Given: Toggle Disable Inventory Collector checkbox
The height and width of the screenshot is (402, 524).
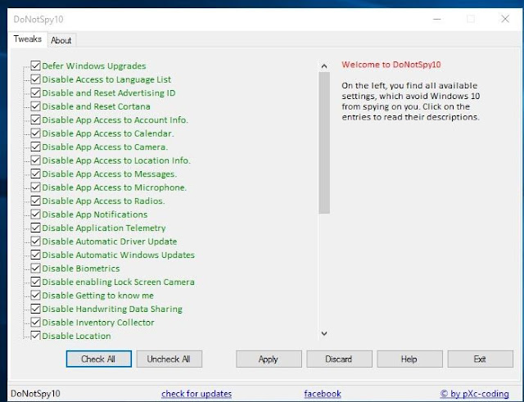Looking at the screenshot, I should click(x=35, y=322).
